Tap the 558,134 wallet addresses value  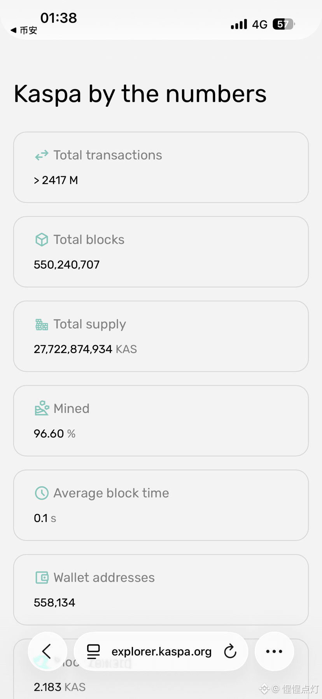54,603
